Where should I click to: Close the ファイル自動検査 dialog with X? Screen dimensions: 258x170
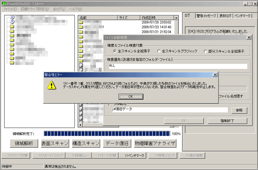(x=249, y=37)
